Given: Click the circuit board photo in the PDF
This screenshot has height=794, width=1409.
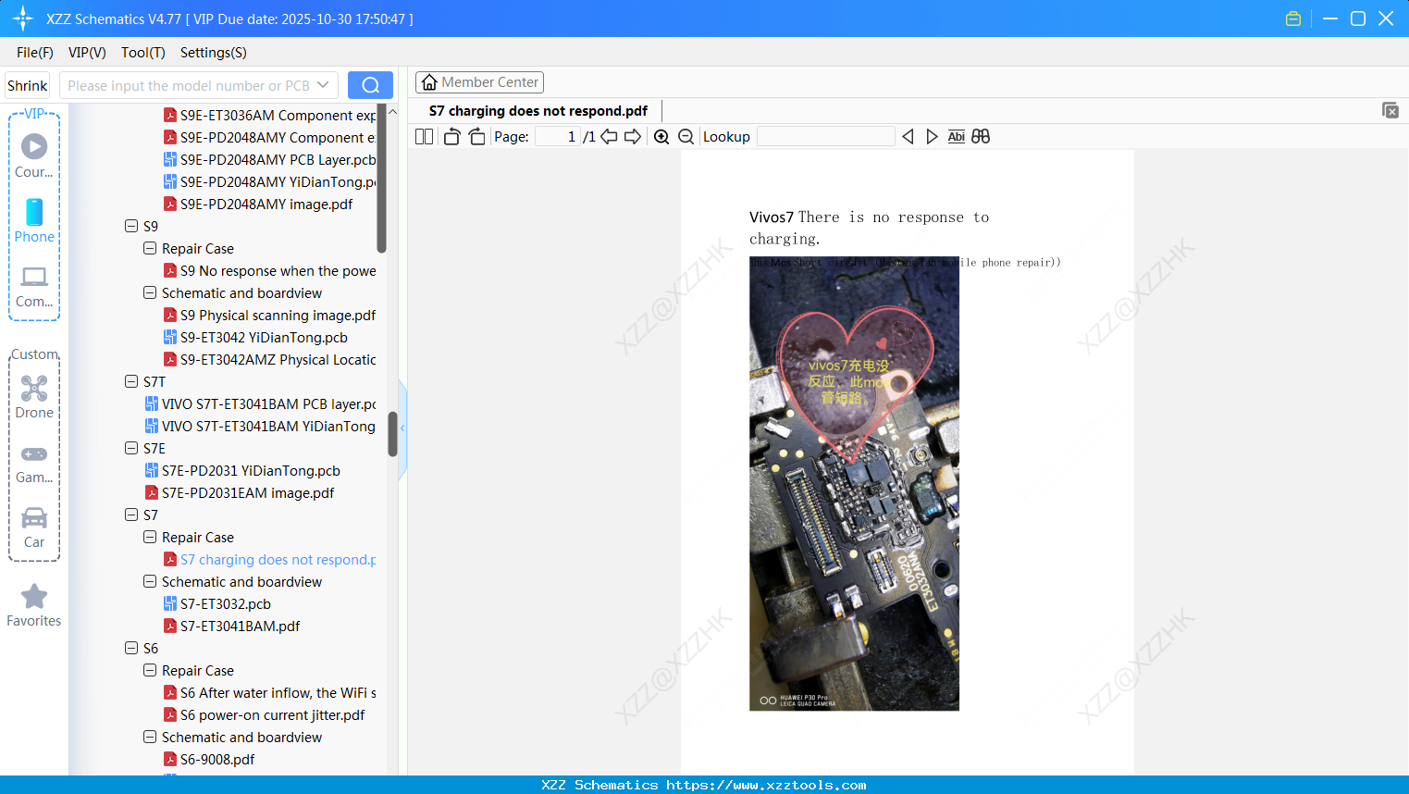Looking at the screenshot, I should [854, 484].
